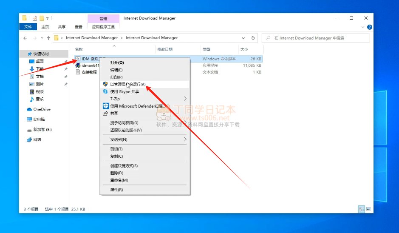Click Internet Download Manager breadcrumb segment first
This screenshot has height=233, width=399.
click(92, 38)
